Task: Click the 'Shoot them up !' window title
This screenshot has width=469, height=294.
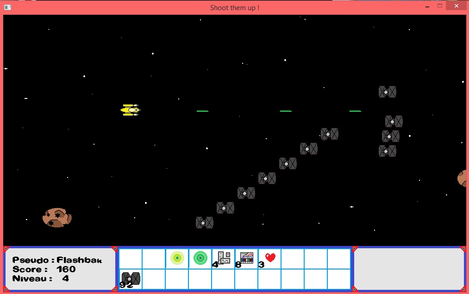Action: click(x=235, y=8)
